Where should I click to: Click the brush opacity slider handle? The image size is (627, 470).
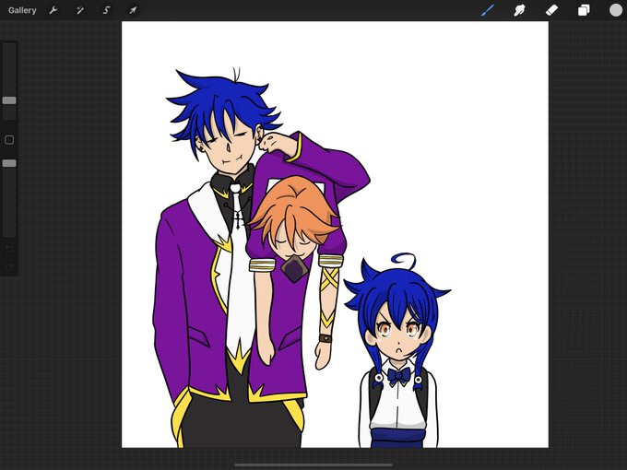tap(9, 163)
